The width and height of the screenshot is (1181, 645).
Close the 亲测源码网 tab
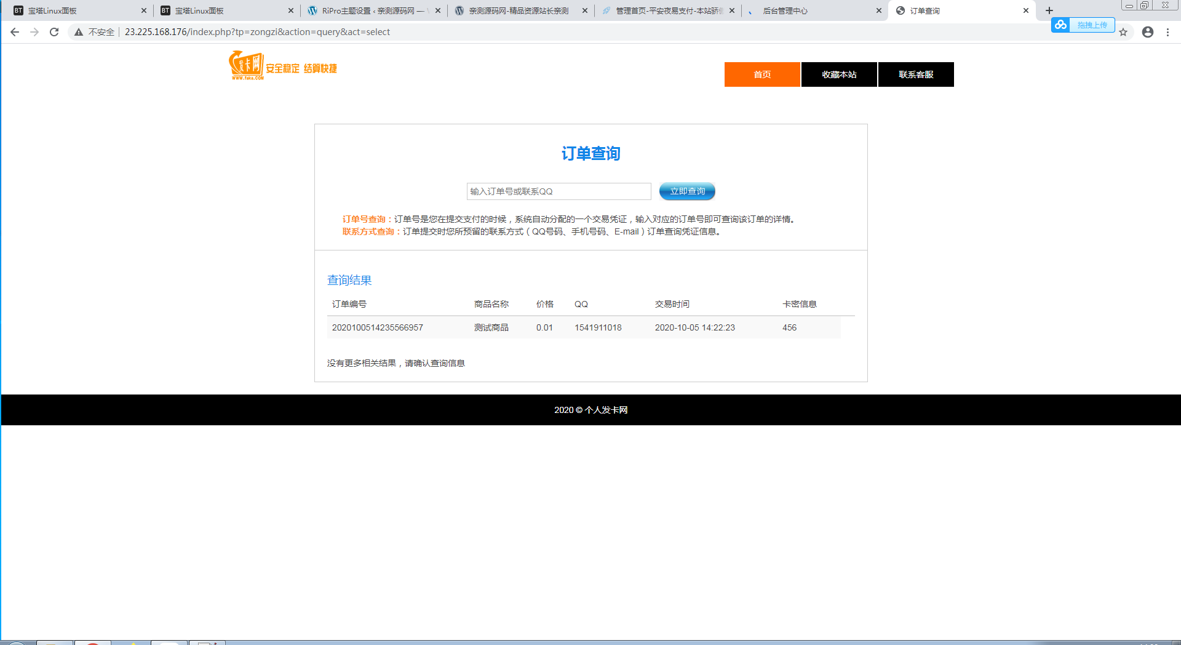[x=585, y=10]
